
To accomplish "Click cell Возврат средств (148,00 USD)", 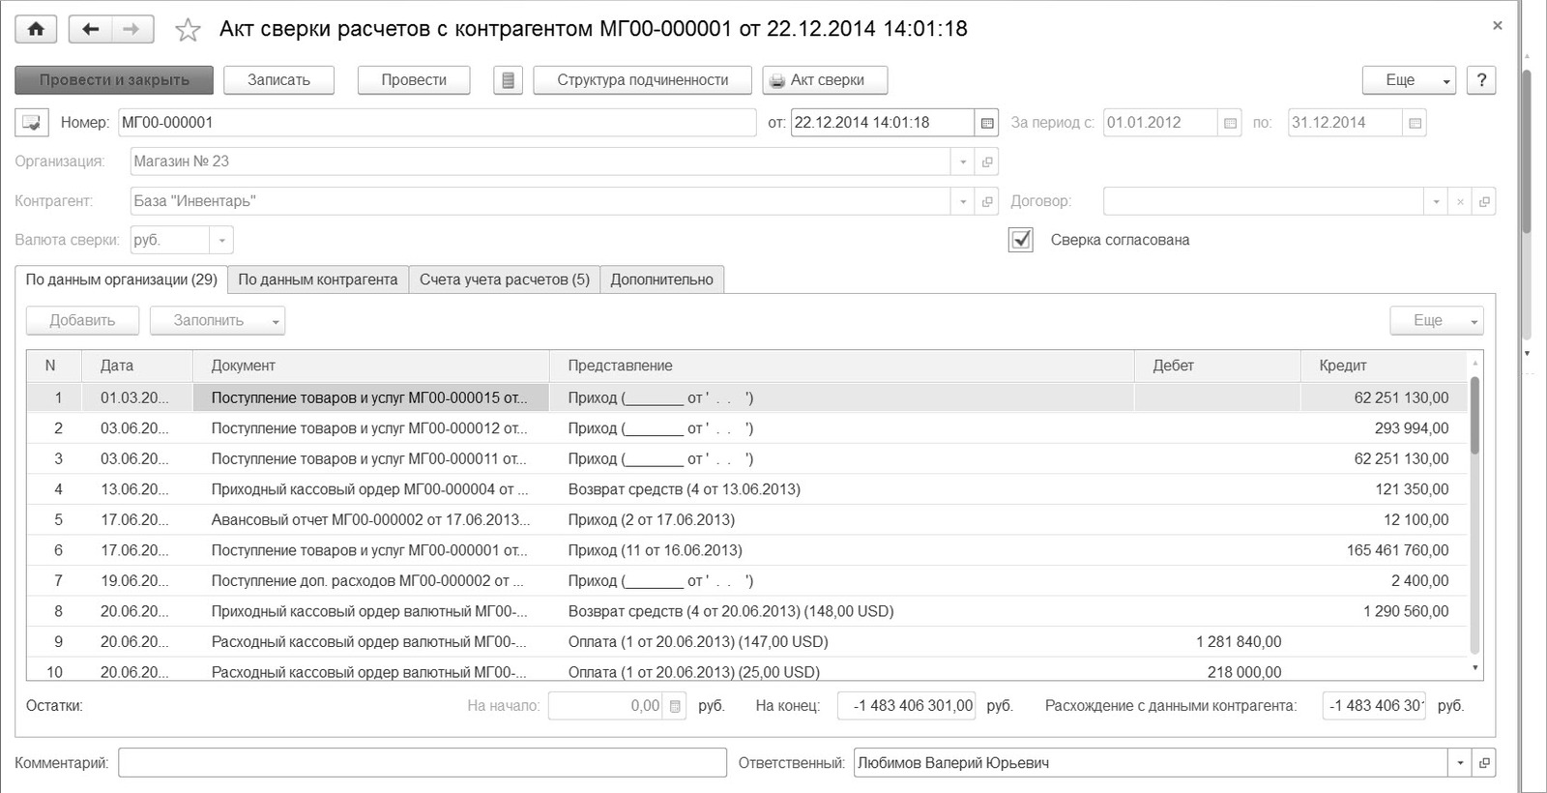I will pyautogui.click(x=841, y=611).
